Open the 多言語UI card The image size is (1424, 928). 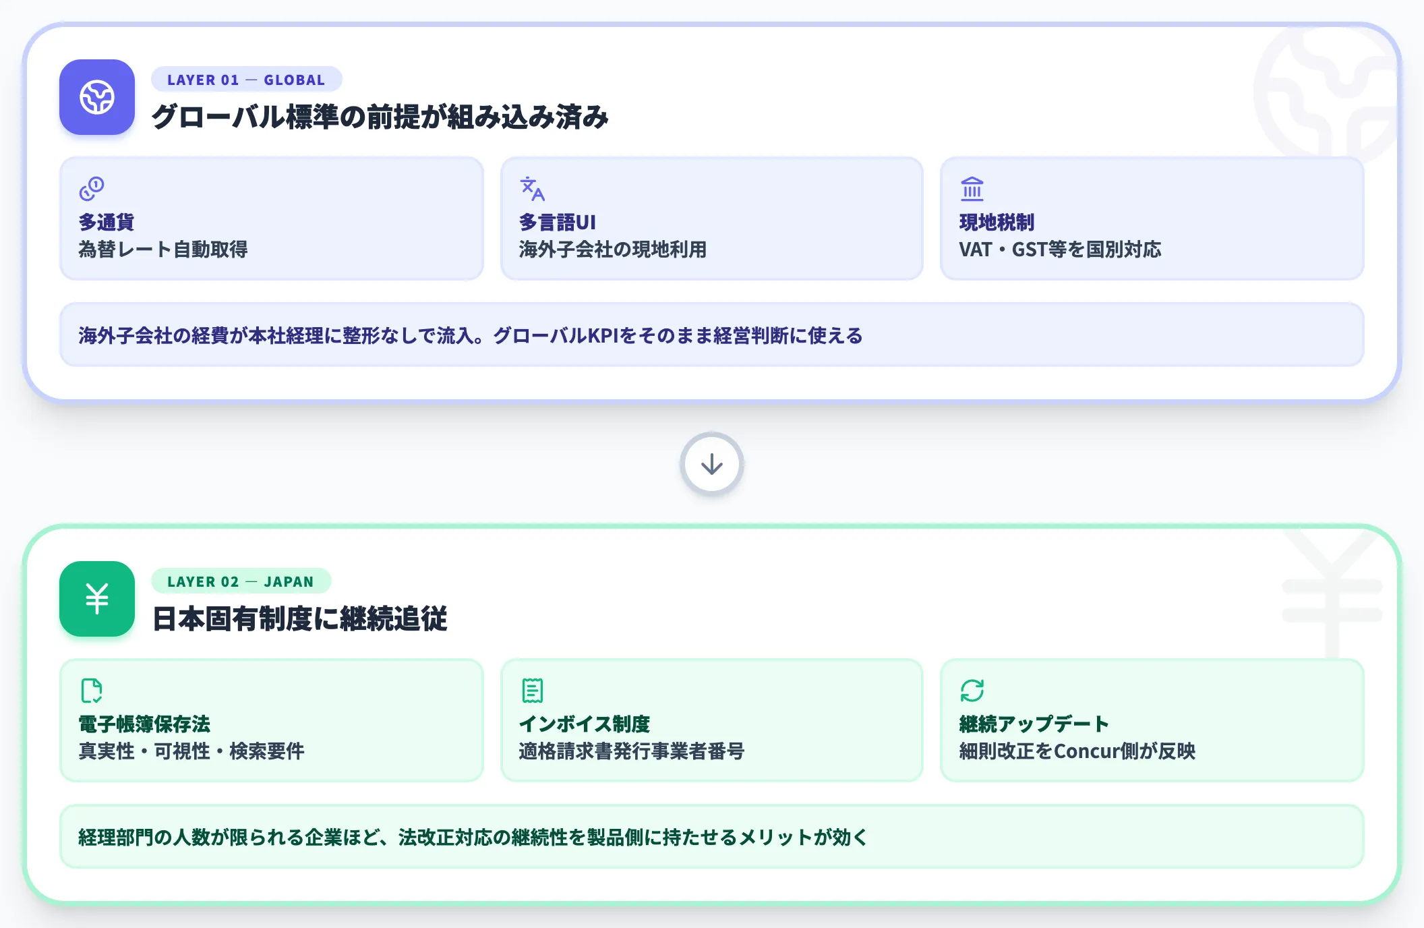712,219
